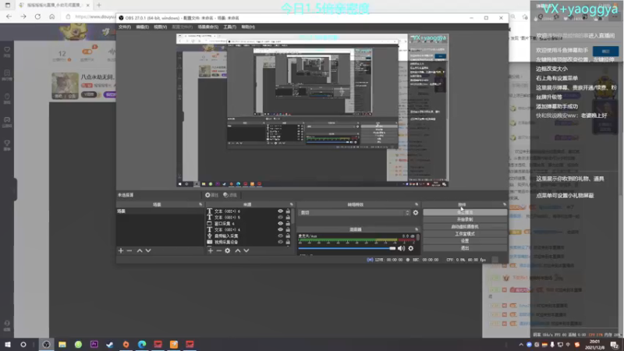
Task: Open 视图(V) menu in OBS
Action: pos(161,27)
